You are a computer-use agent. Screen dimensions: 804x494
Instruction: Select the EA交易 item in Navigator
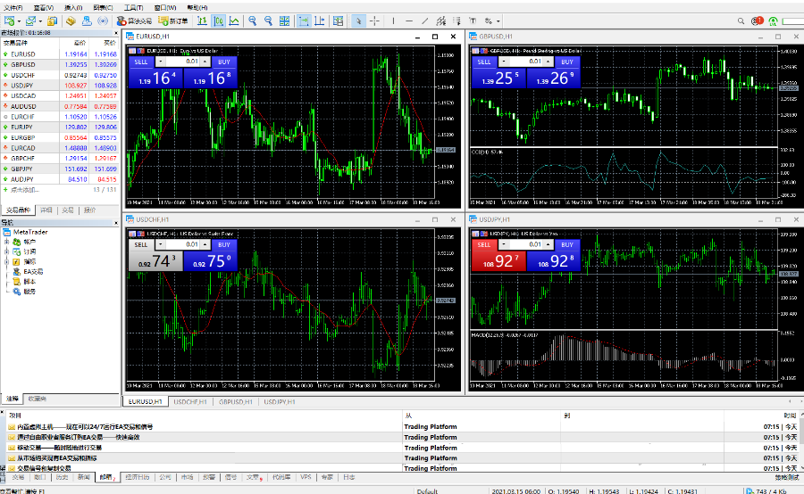click(x=33, y=271)
